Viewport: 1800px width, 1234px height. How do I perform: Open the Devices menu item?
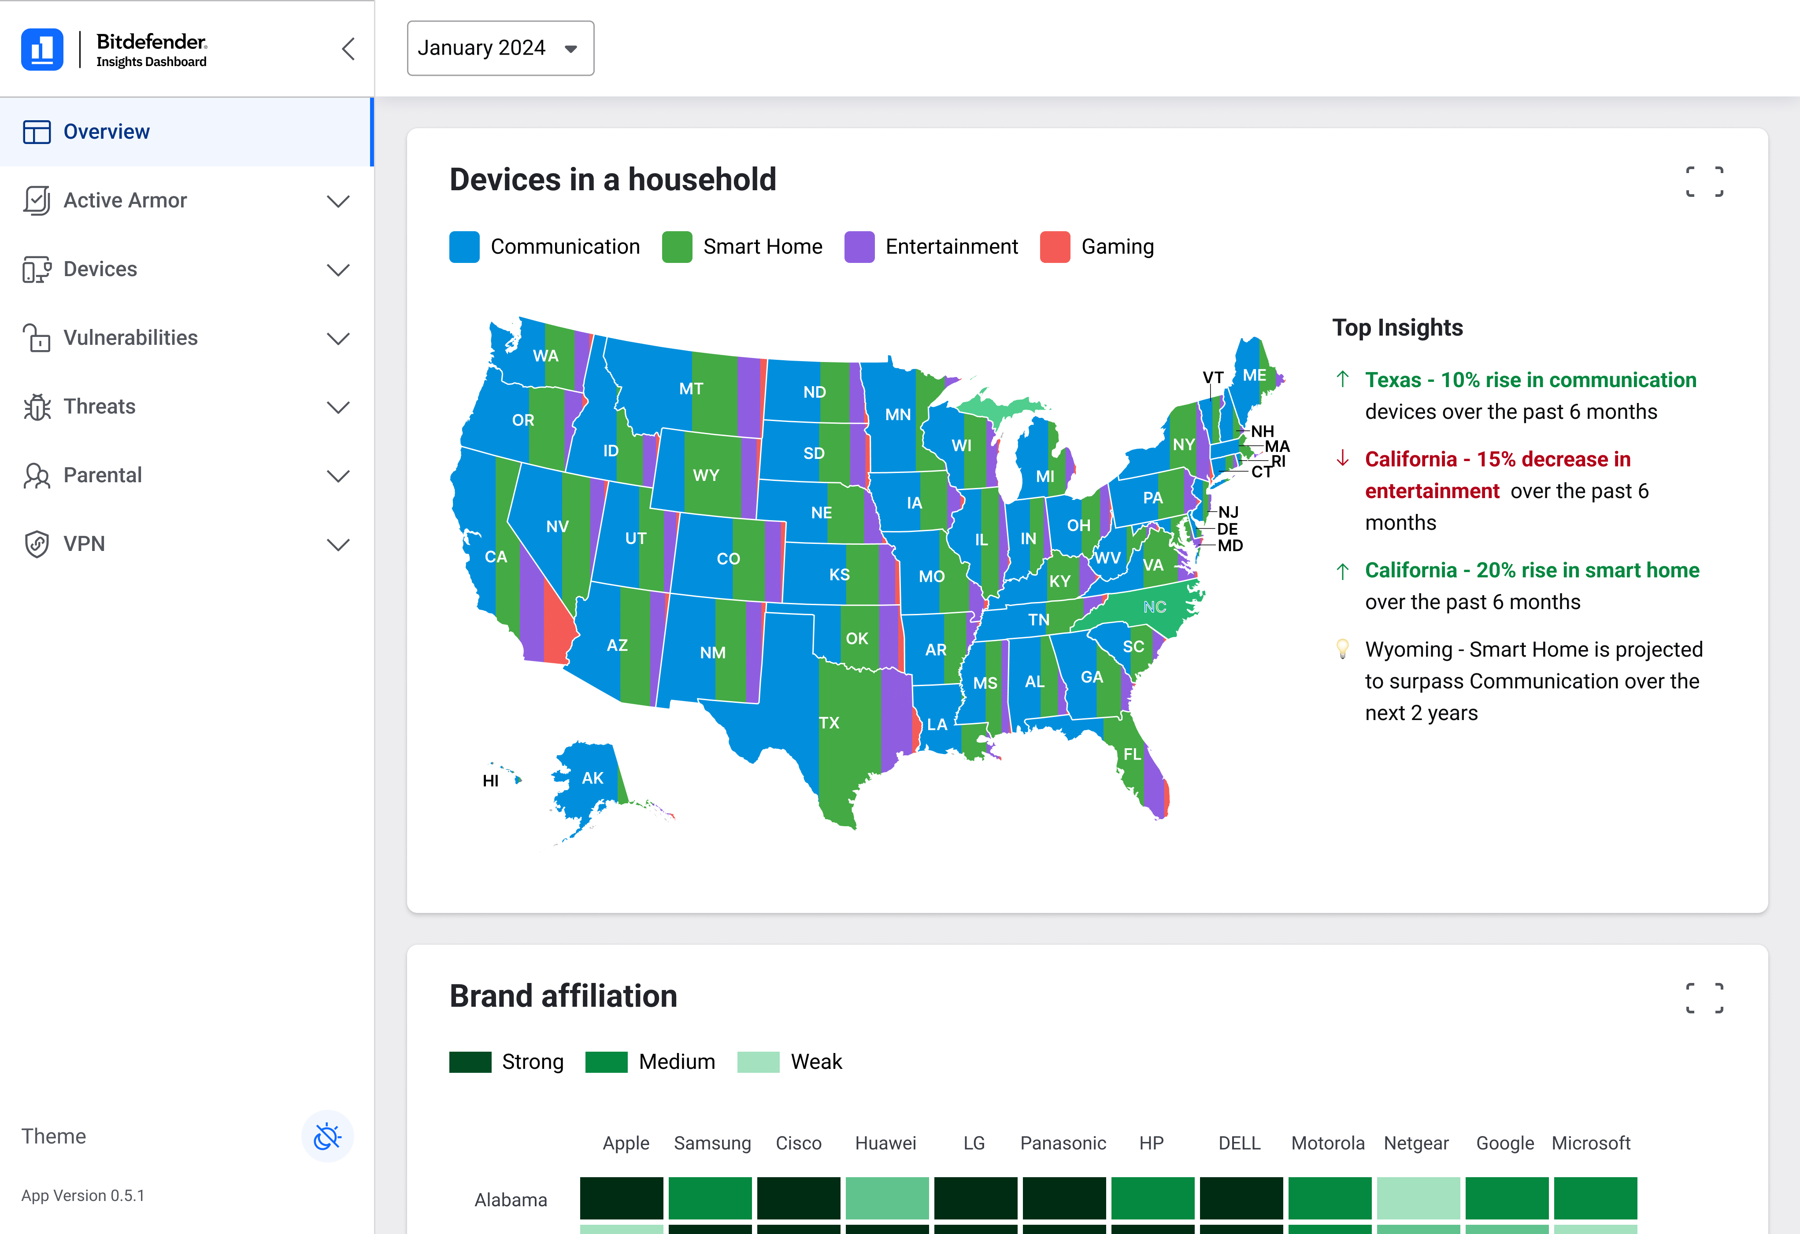187,270
